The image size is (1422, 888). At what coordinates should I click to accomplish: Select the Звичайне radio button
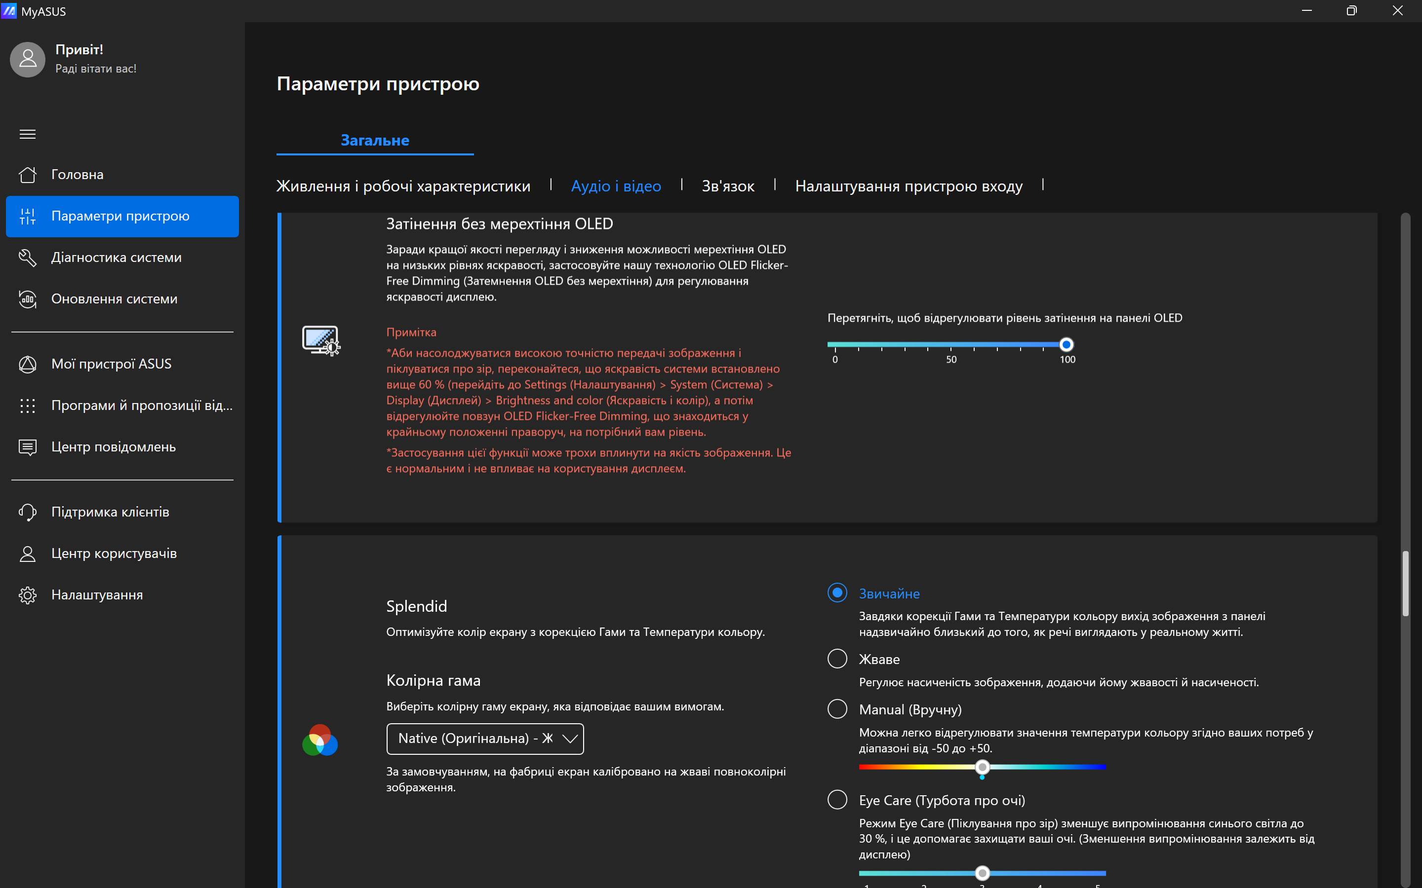837,592
